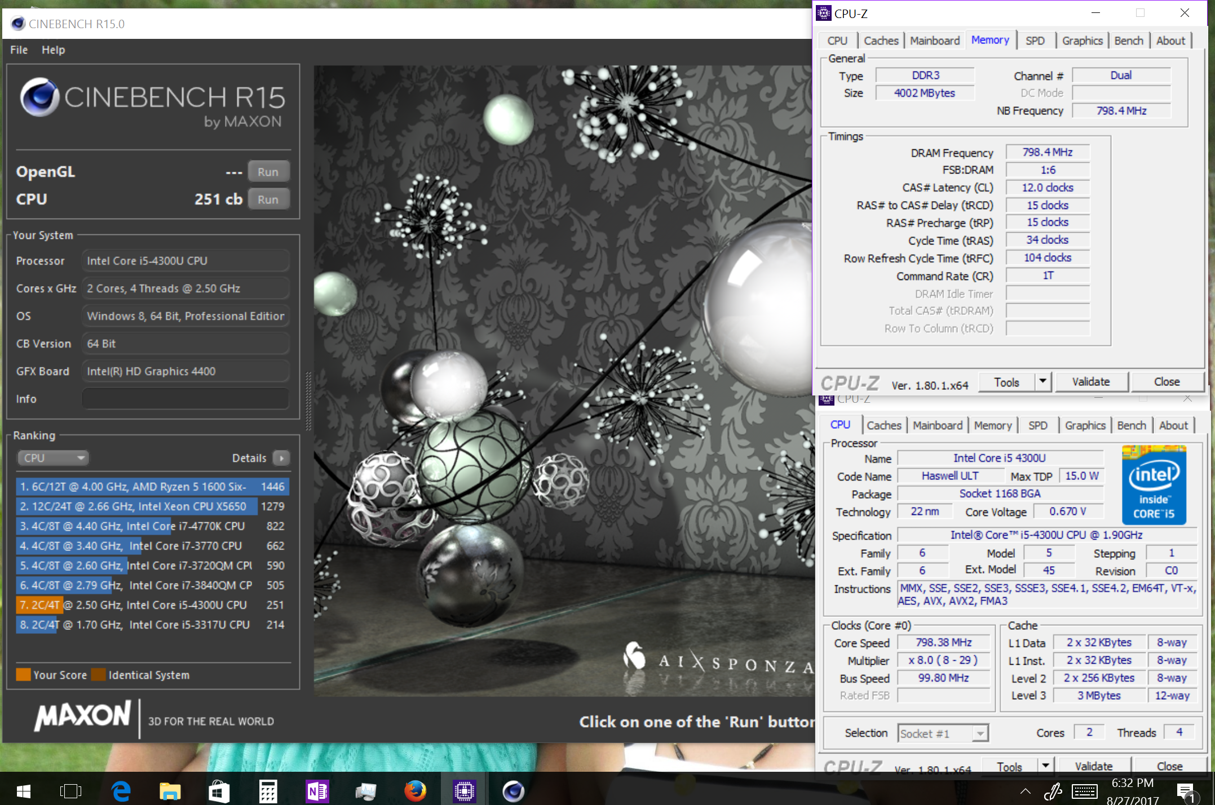Click Close button in top CPU-Z window

1167,383
